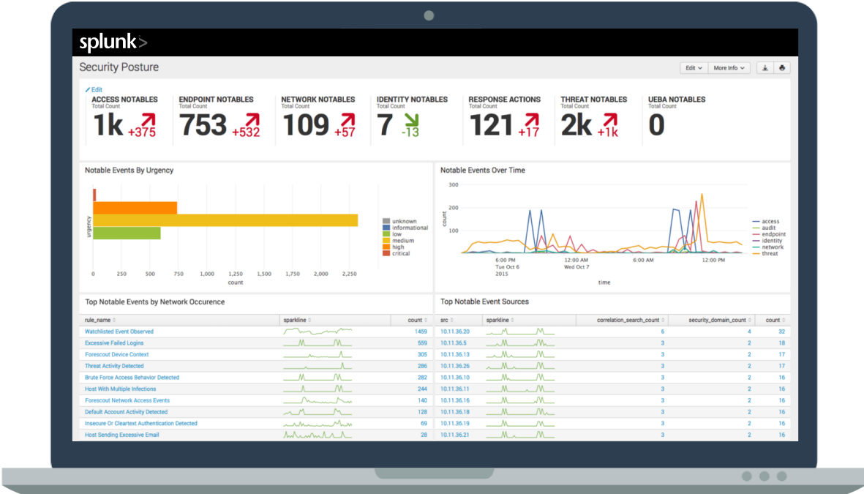
Task: Click the red up arrow on Access Notables
Action: (x=149, y=119)
